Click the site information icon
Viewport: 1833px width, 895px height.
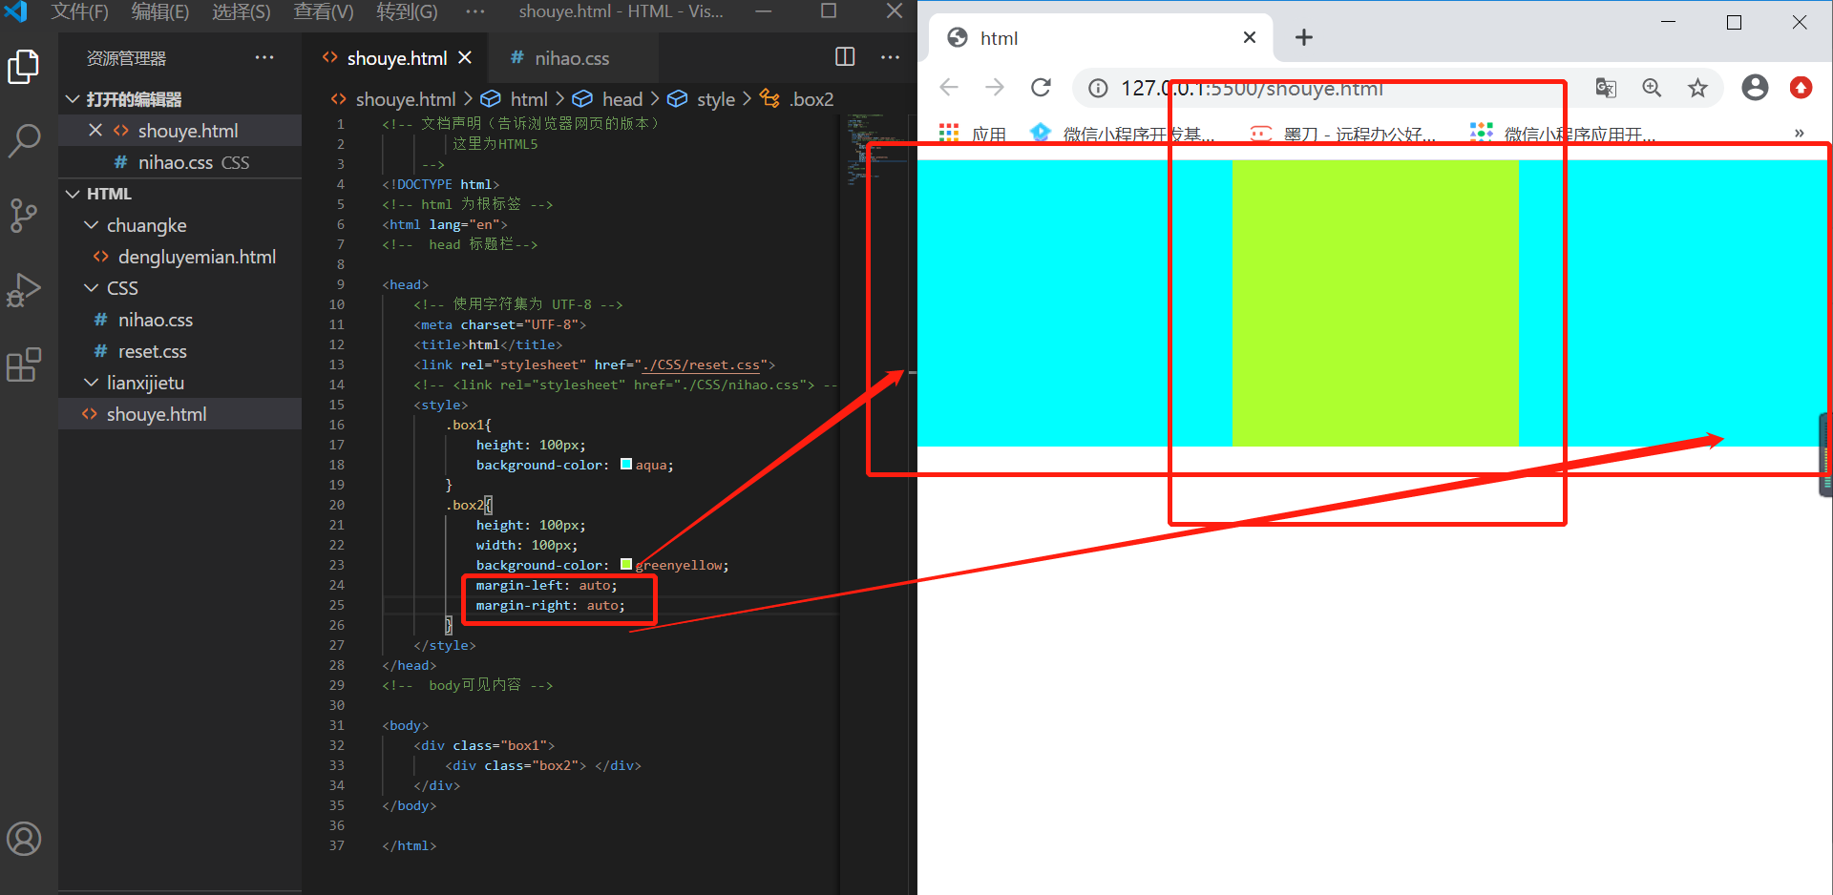[1099, 88]
